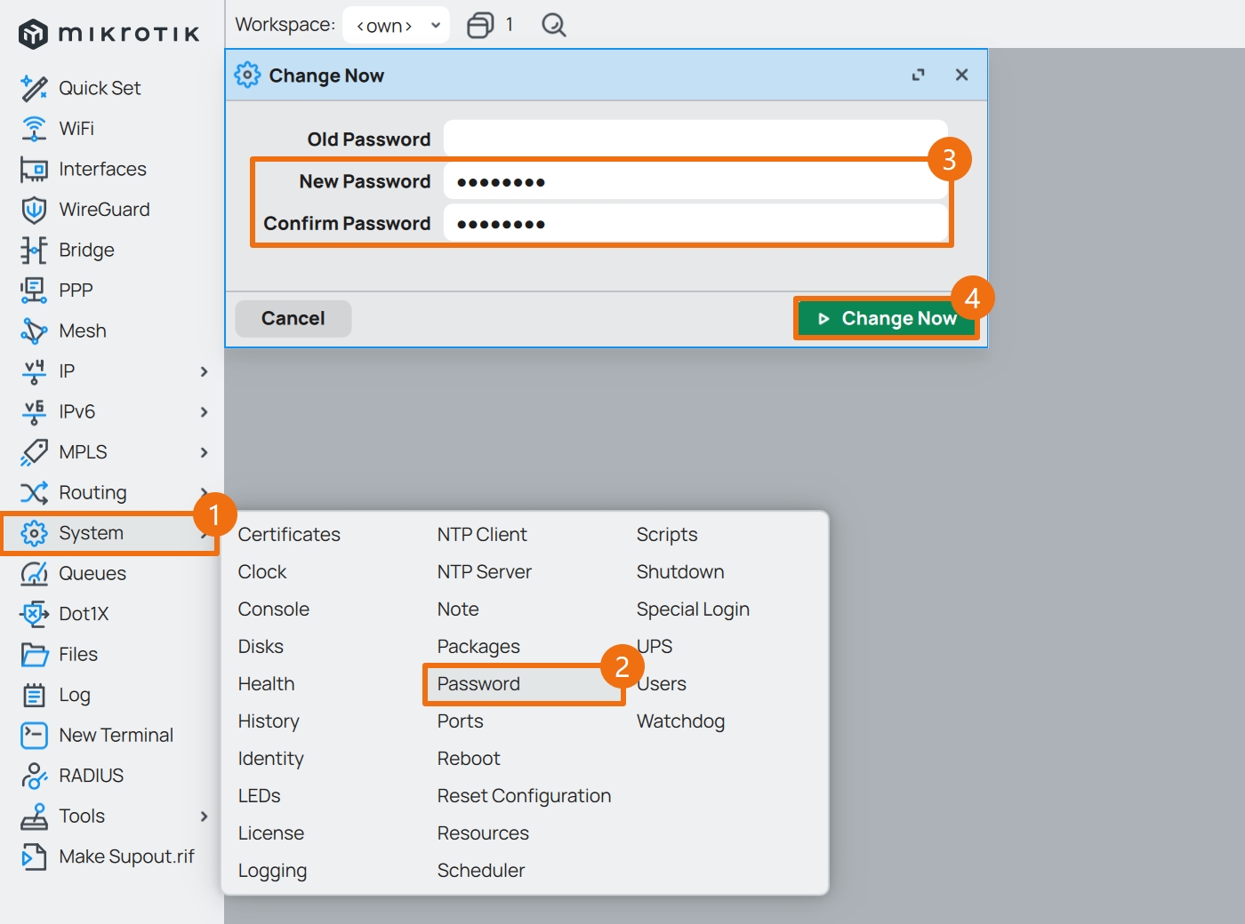The image size is (1245, 924).
Task: Select the WireGuard shield icon
Action: coord(34,210)
